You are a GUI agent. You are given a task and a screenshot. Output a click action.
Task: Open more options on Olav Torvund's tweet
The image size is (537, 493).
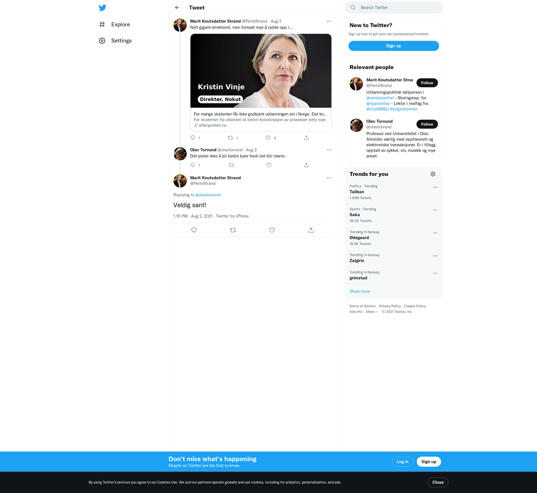pyautogui.click(x=329, y=150)
